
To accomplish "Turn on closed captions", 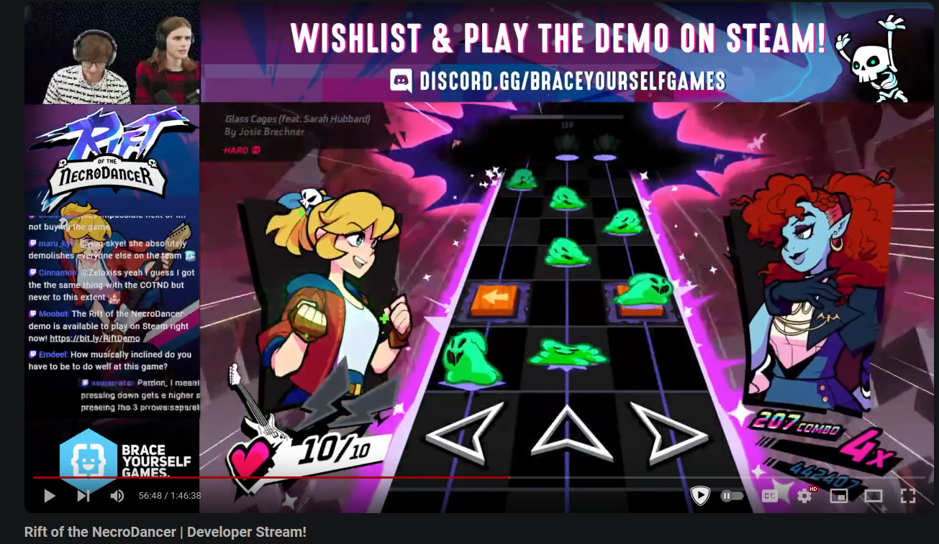I will click(x=770, y=496).
